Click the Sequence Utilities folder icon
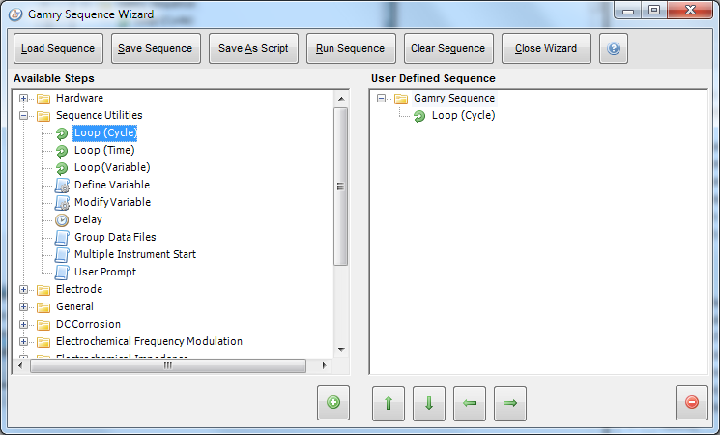The height and width of the screenshot is (435, 720). click(x=43, y=116)
